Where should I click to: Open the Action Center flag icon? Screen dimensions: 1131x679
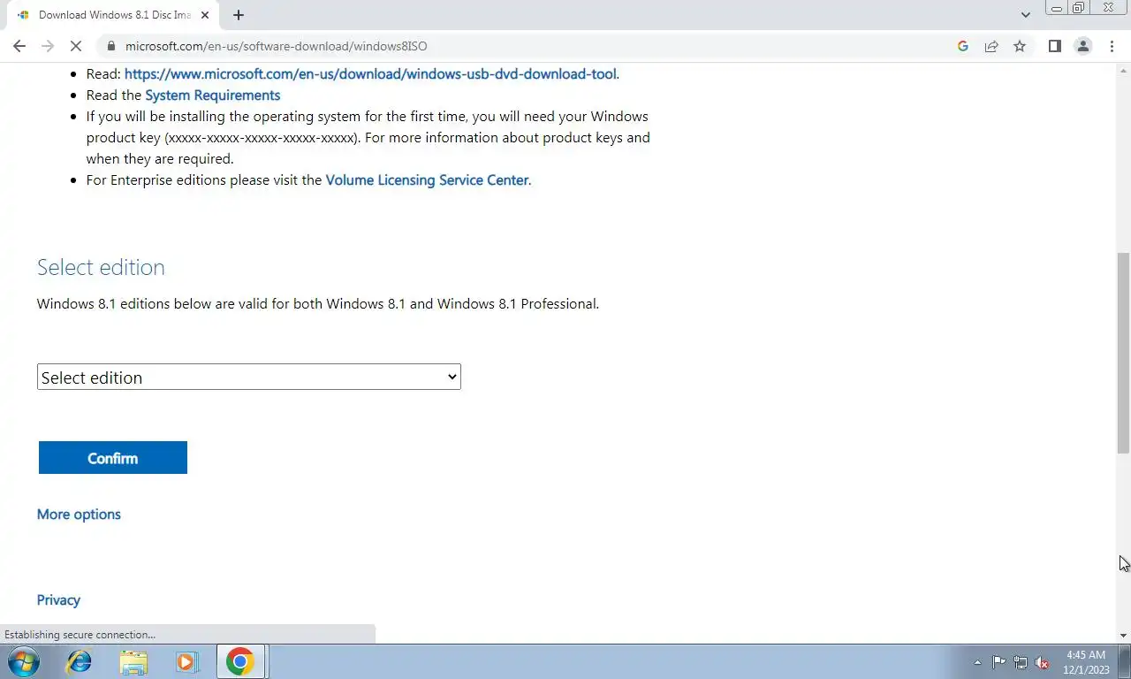click(999, 662)
